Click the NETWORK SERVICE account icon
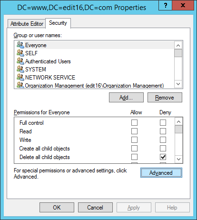This screenshot has width=197, height=220. click(20, 77)
